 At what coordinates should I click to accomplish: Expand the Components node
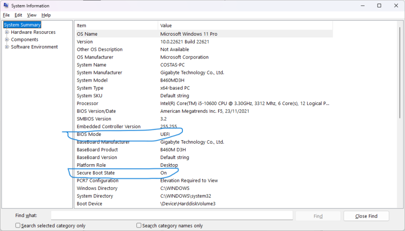(7, 40)
